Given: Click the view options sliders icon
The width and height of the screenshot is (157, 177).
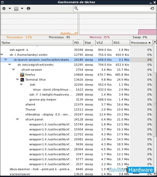Looking at the screenshot, I should point(16,9).
